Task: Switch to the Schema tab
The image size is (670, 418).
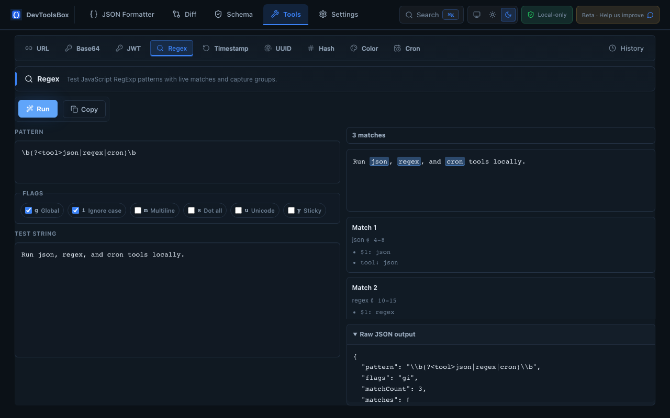Action: tap(233, 15)
